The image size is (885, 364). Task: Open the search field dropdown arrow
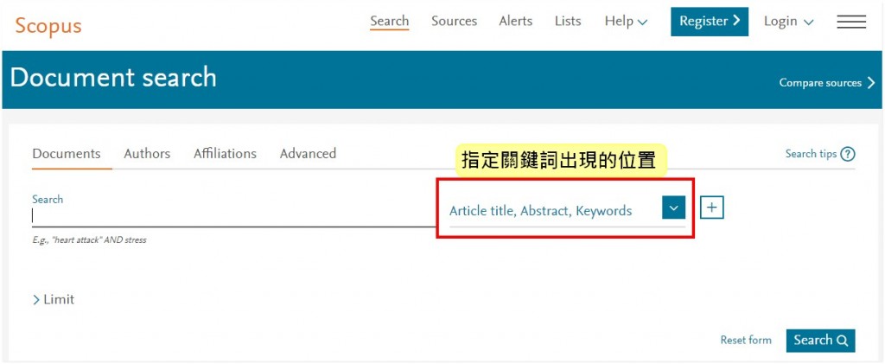(x=673, y=208)
